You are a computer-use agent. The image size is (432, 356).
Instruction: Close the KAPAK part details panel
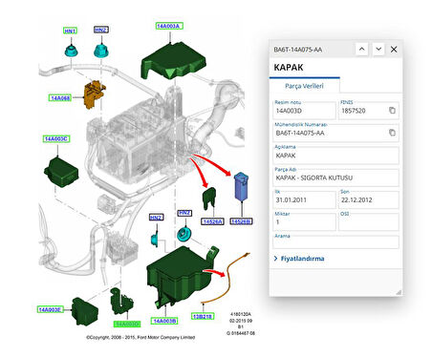[x=394, y=50]
